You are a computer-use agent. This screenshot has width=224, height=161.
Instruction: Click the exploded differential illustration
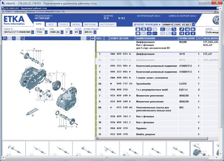[x=49, y=89]
